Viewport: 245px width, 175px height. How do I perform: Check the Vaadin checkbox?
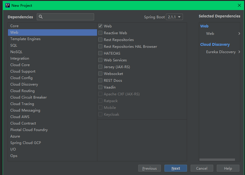pyautogui.click(x=100, y=87)
